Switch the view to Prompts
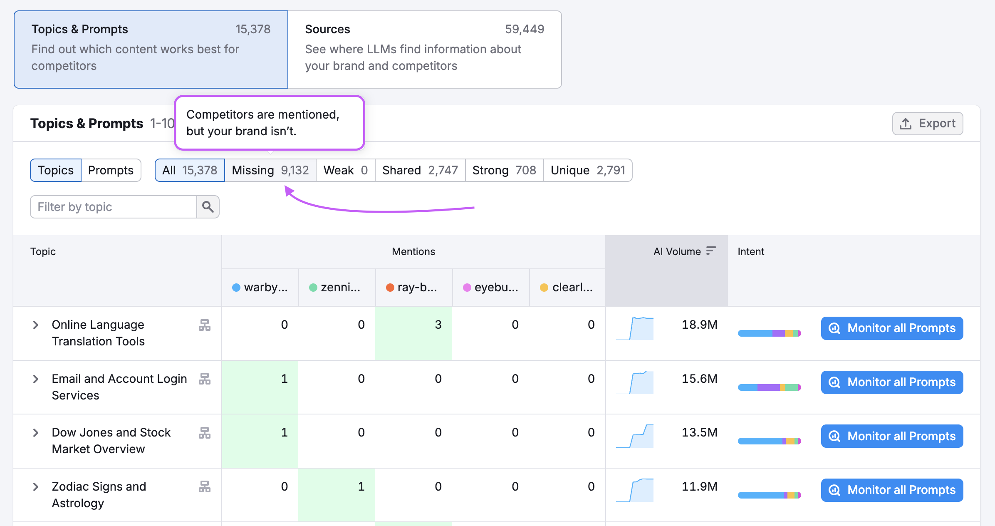Screen dimensions: 995x526 click(x=110, y=170)
